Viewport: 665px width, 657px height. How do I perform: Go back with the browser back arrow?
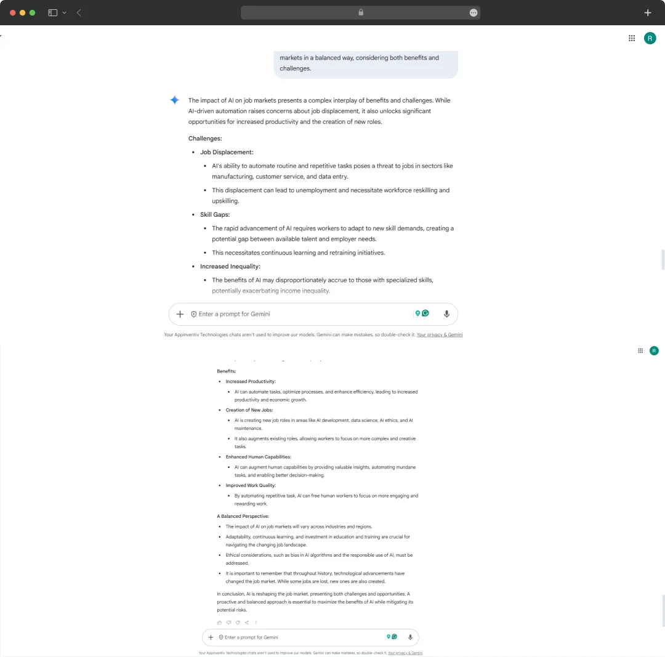click(x=79, y=13)
